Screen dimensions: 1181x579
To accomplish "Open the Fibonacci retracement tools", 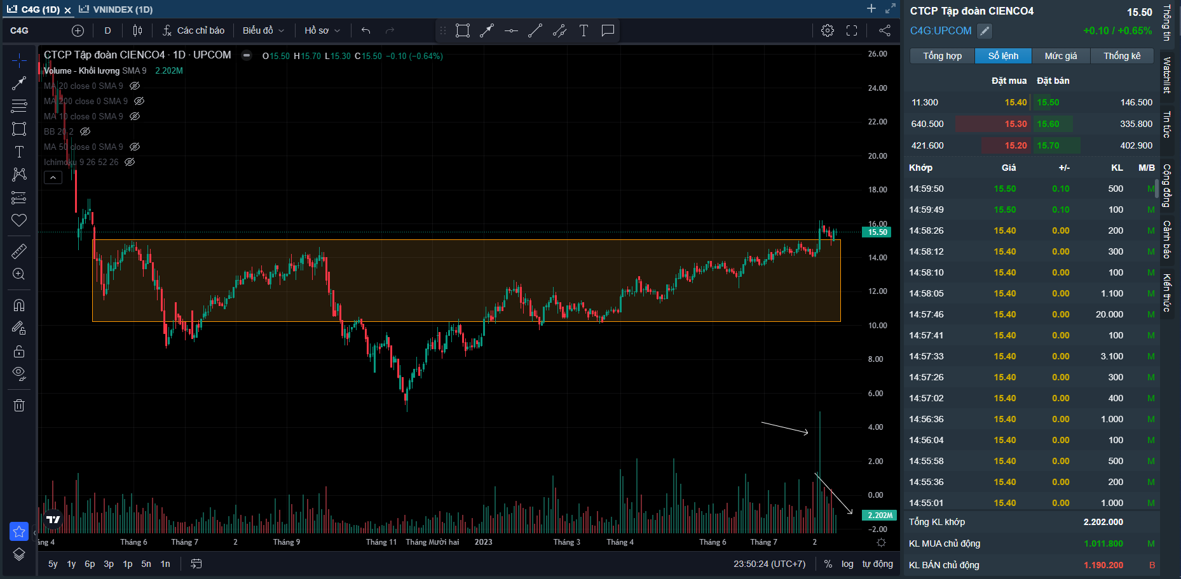I will pyautogui.click(x=19, y=106).
